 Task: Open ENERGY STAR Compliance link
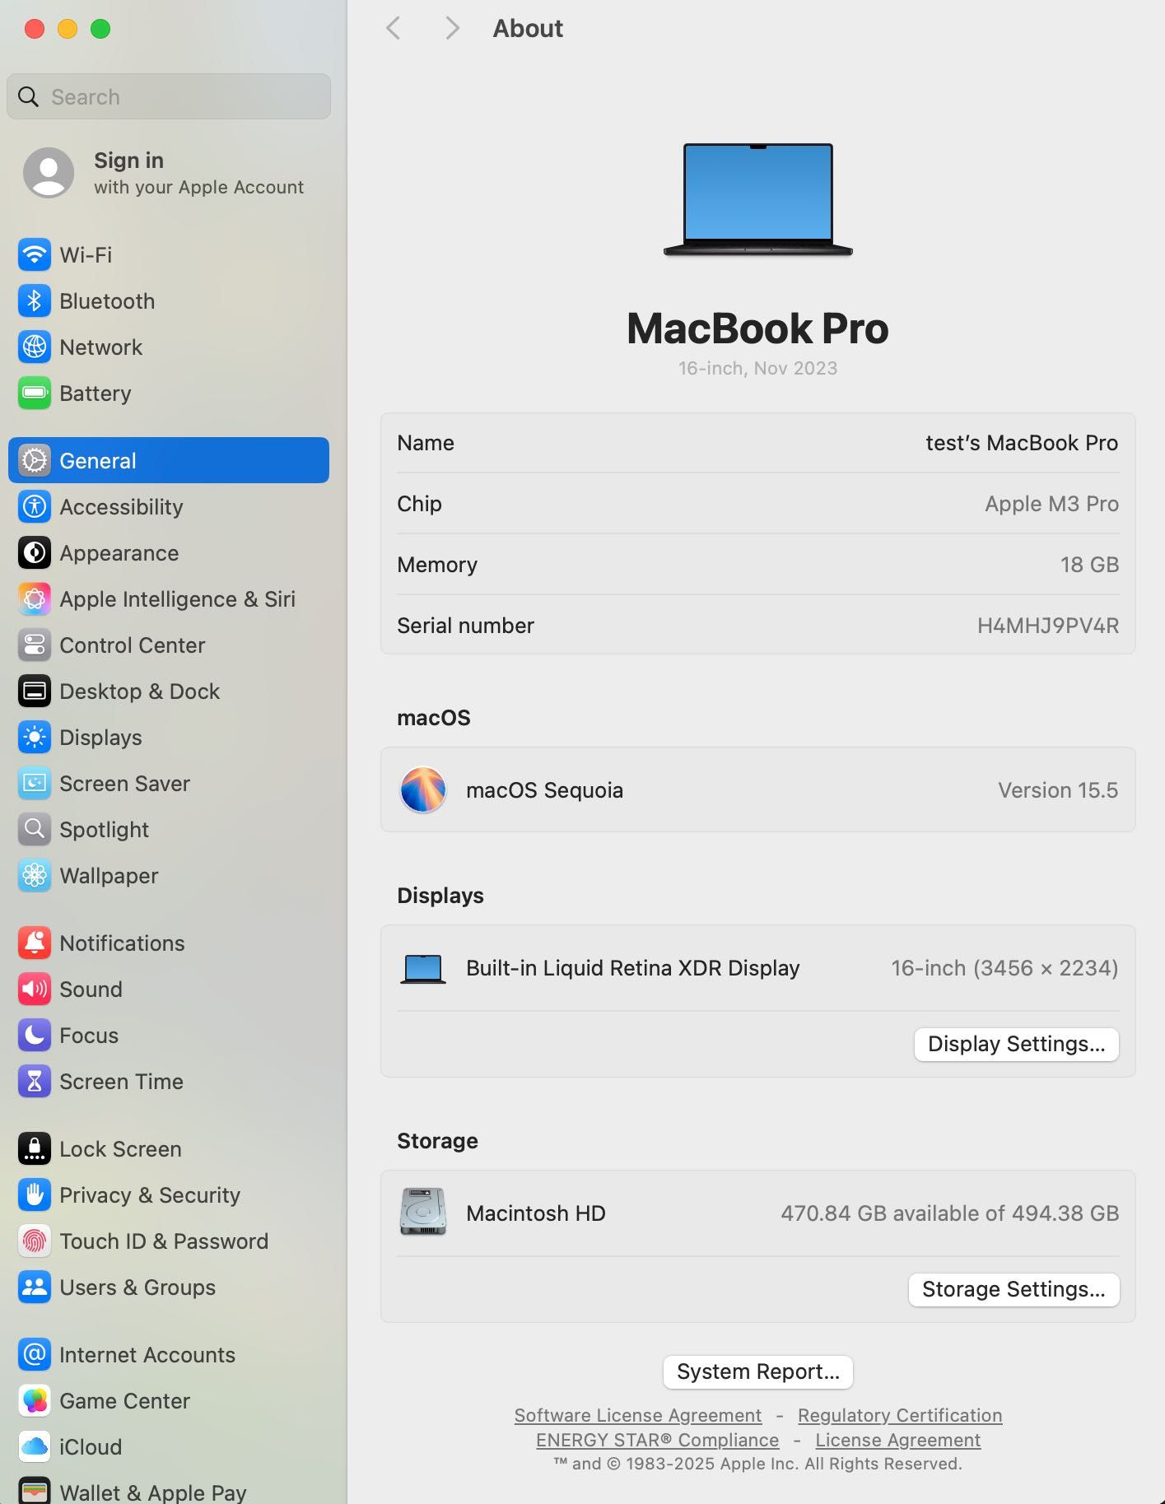click(657, 1440)
